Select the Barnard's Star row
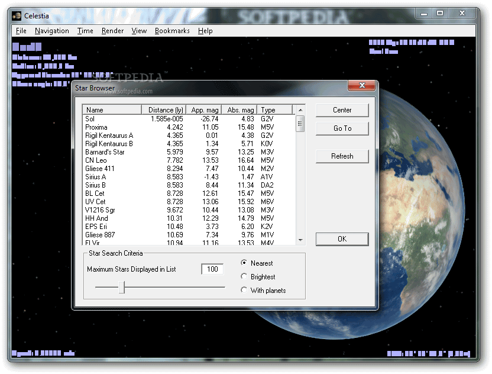Image resolution: width=492 pixels, height=374 pixels. tap(188, 152)
